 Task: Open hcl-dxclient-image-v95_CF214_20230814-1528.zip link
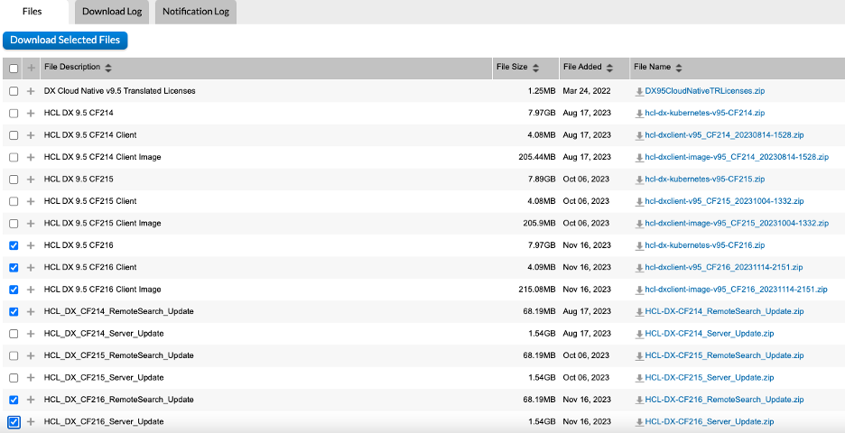point(737,157)
